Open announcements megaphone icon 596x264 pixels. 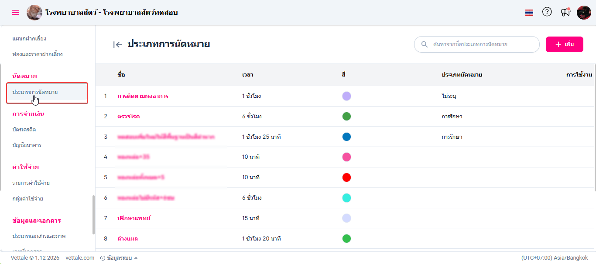pos(565,12)
